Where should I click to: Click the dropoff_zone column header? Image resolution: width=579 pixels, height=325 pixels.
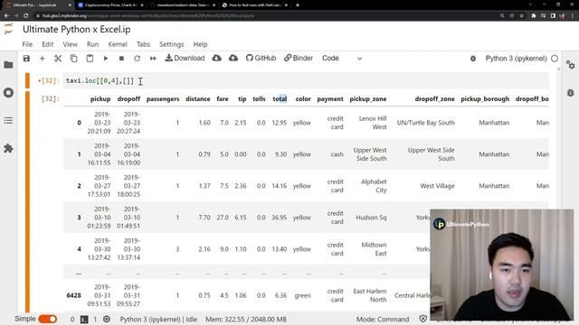pyautogui.click(x=434, y=98)
